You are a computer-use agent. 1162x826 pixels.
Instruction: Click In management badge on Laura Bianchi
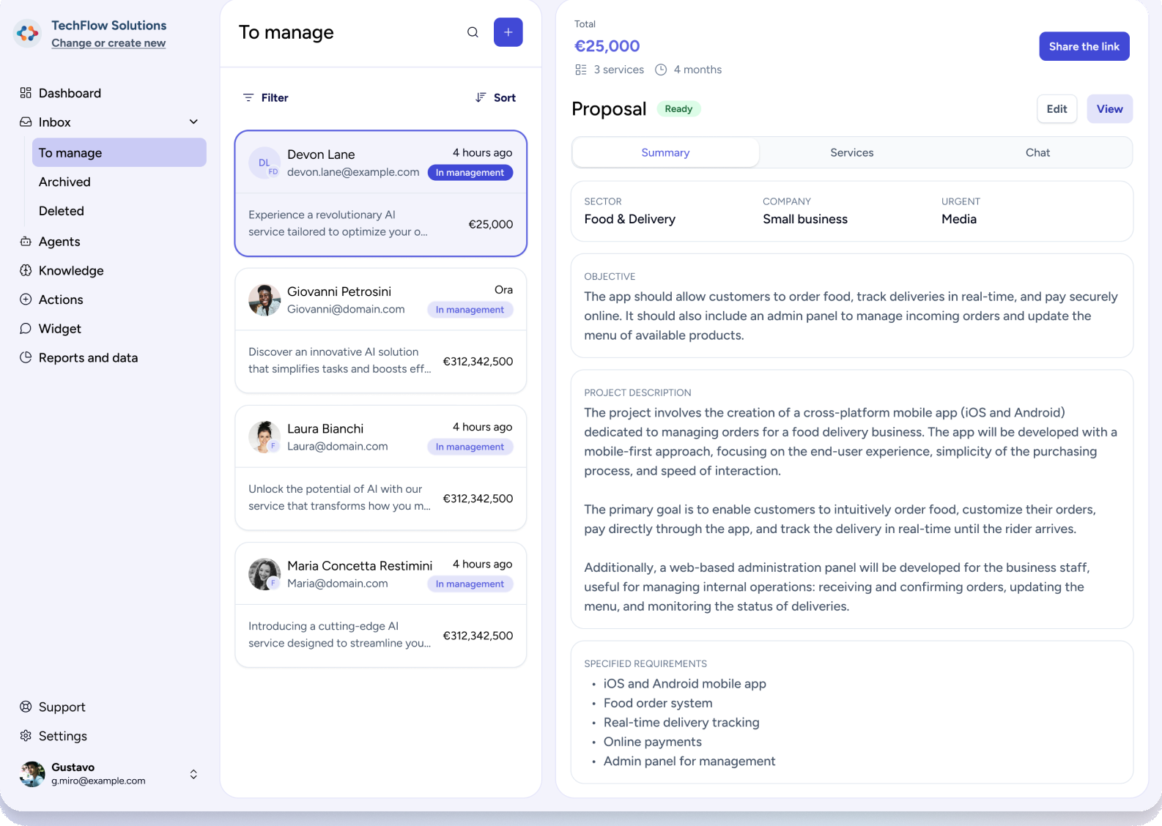click(x=470, y=447)
